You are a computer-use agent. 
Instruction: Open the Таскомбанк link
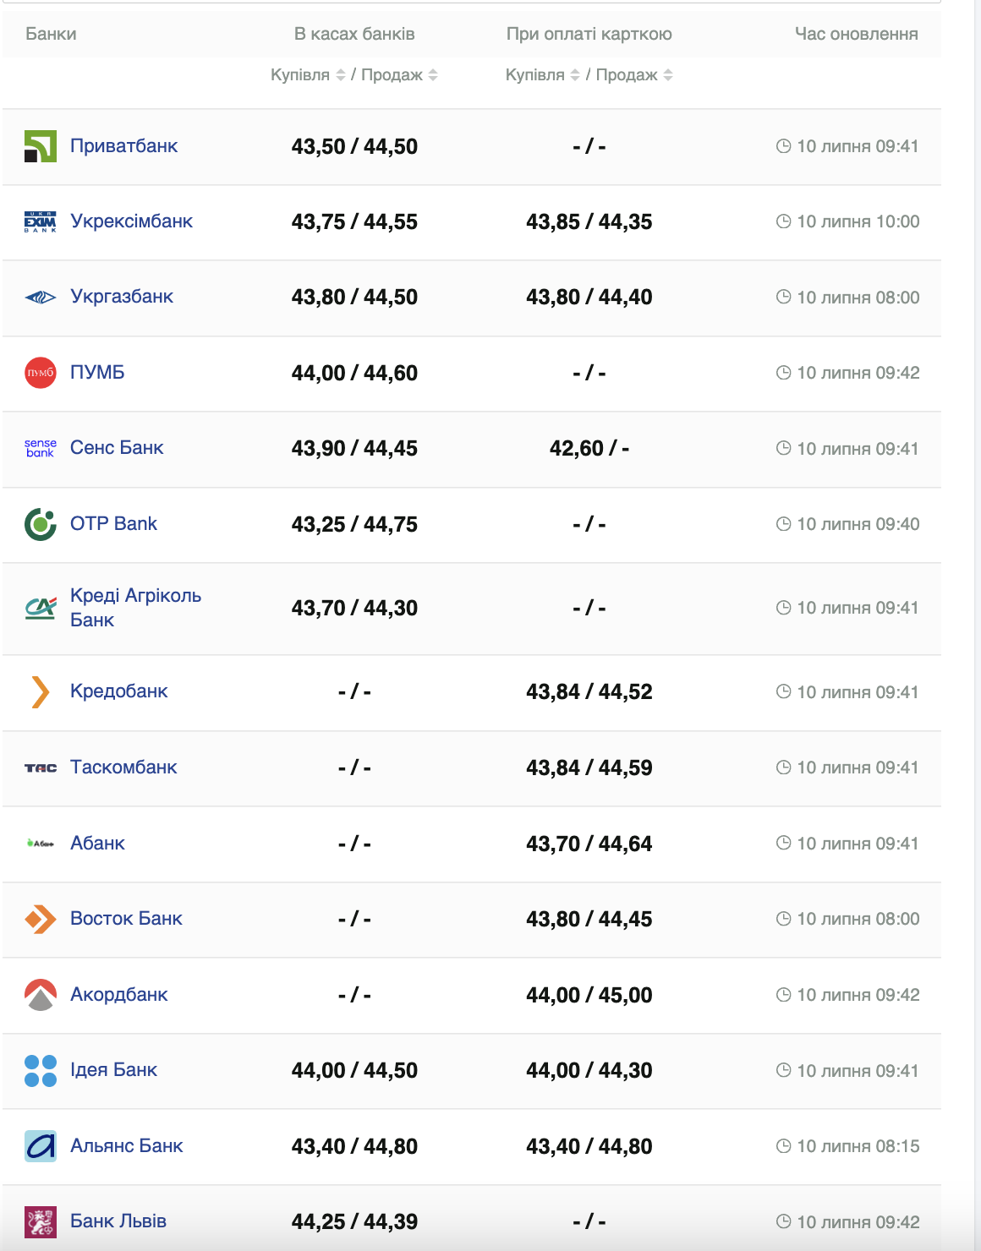click(x=123, y=768)
